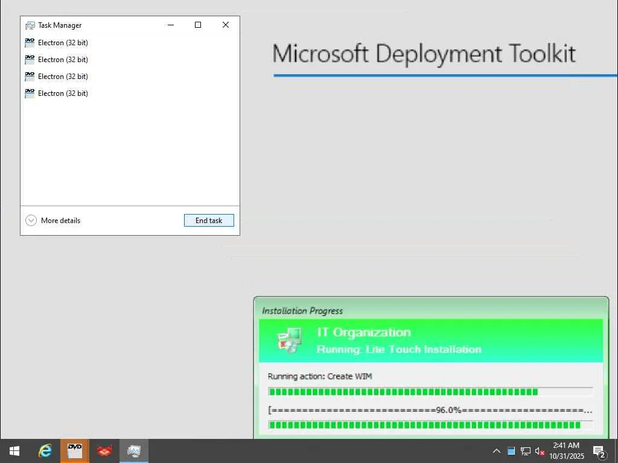618x463 pixels.
Task: Click the 96.0% progress text
Action: (x=448, y=410)
